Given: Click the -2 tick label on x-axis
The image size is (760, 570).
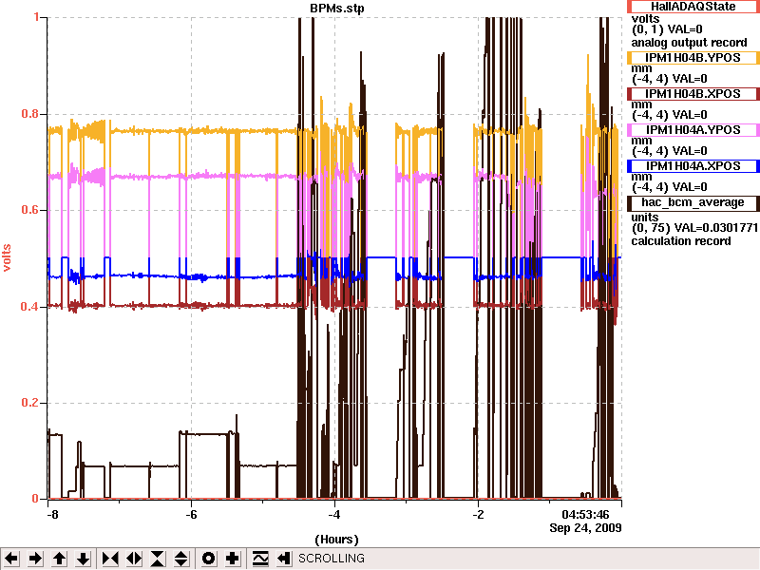Looking at the screenshot, I should coord(478,514).
